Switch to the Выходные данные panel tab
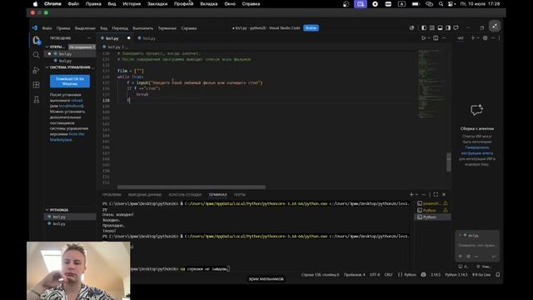 pos(145,195)
